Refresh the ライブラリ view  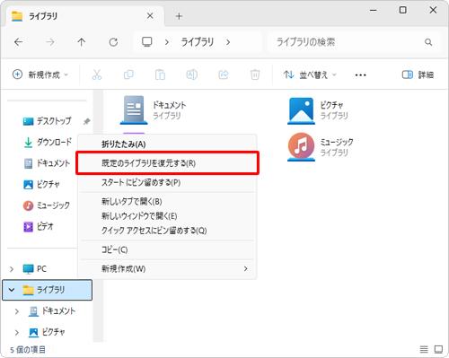113,42
